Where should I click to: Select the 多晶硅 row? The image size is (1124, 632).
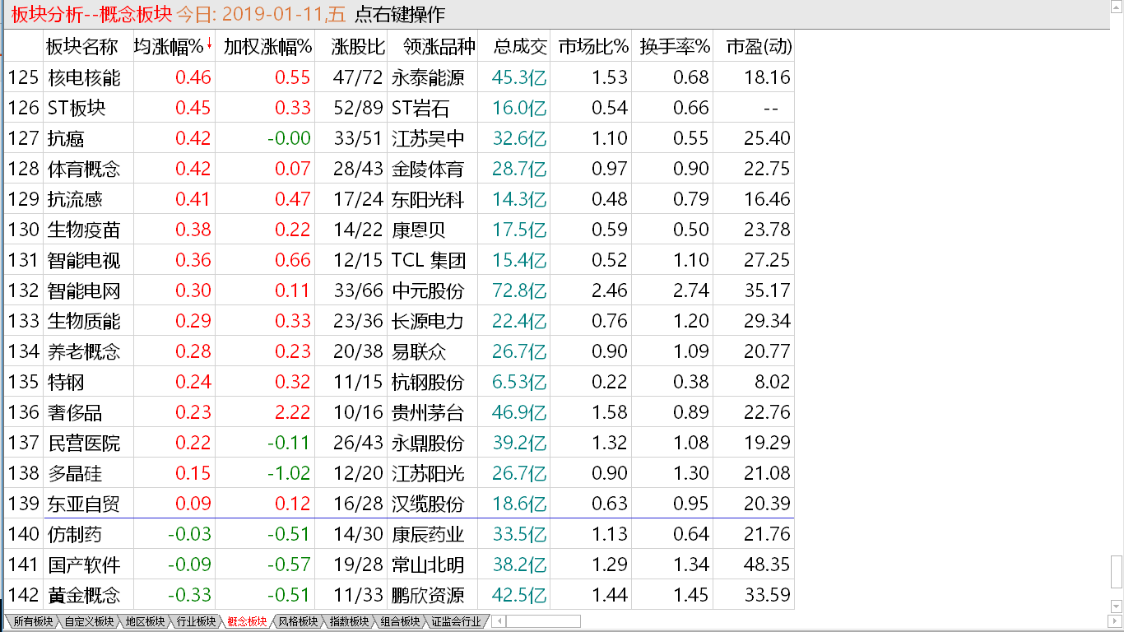(399, 473)
